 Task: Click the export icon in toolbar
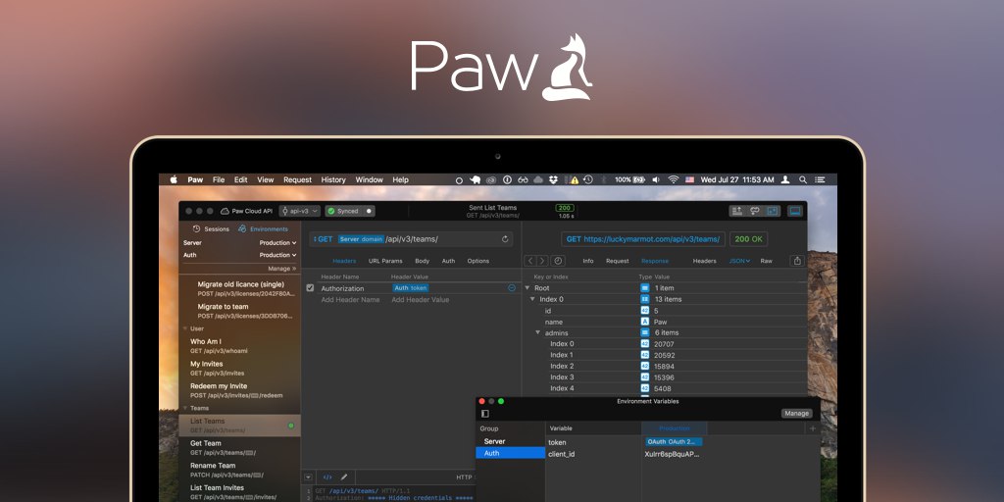pyautogui.click(x=737, y=210)
